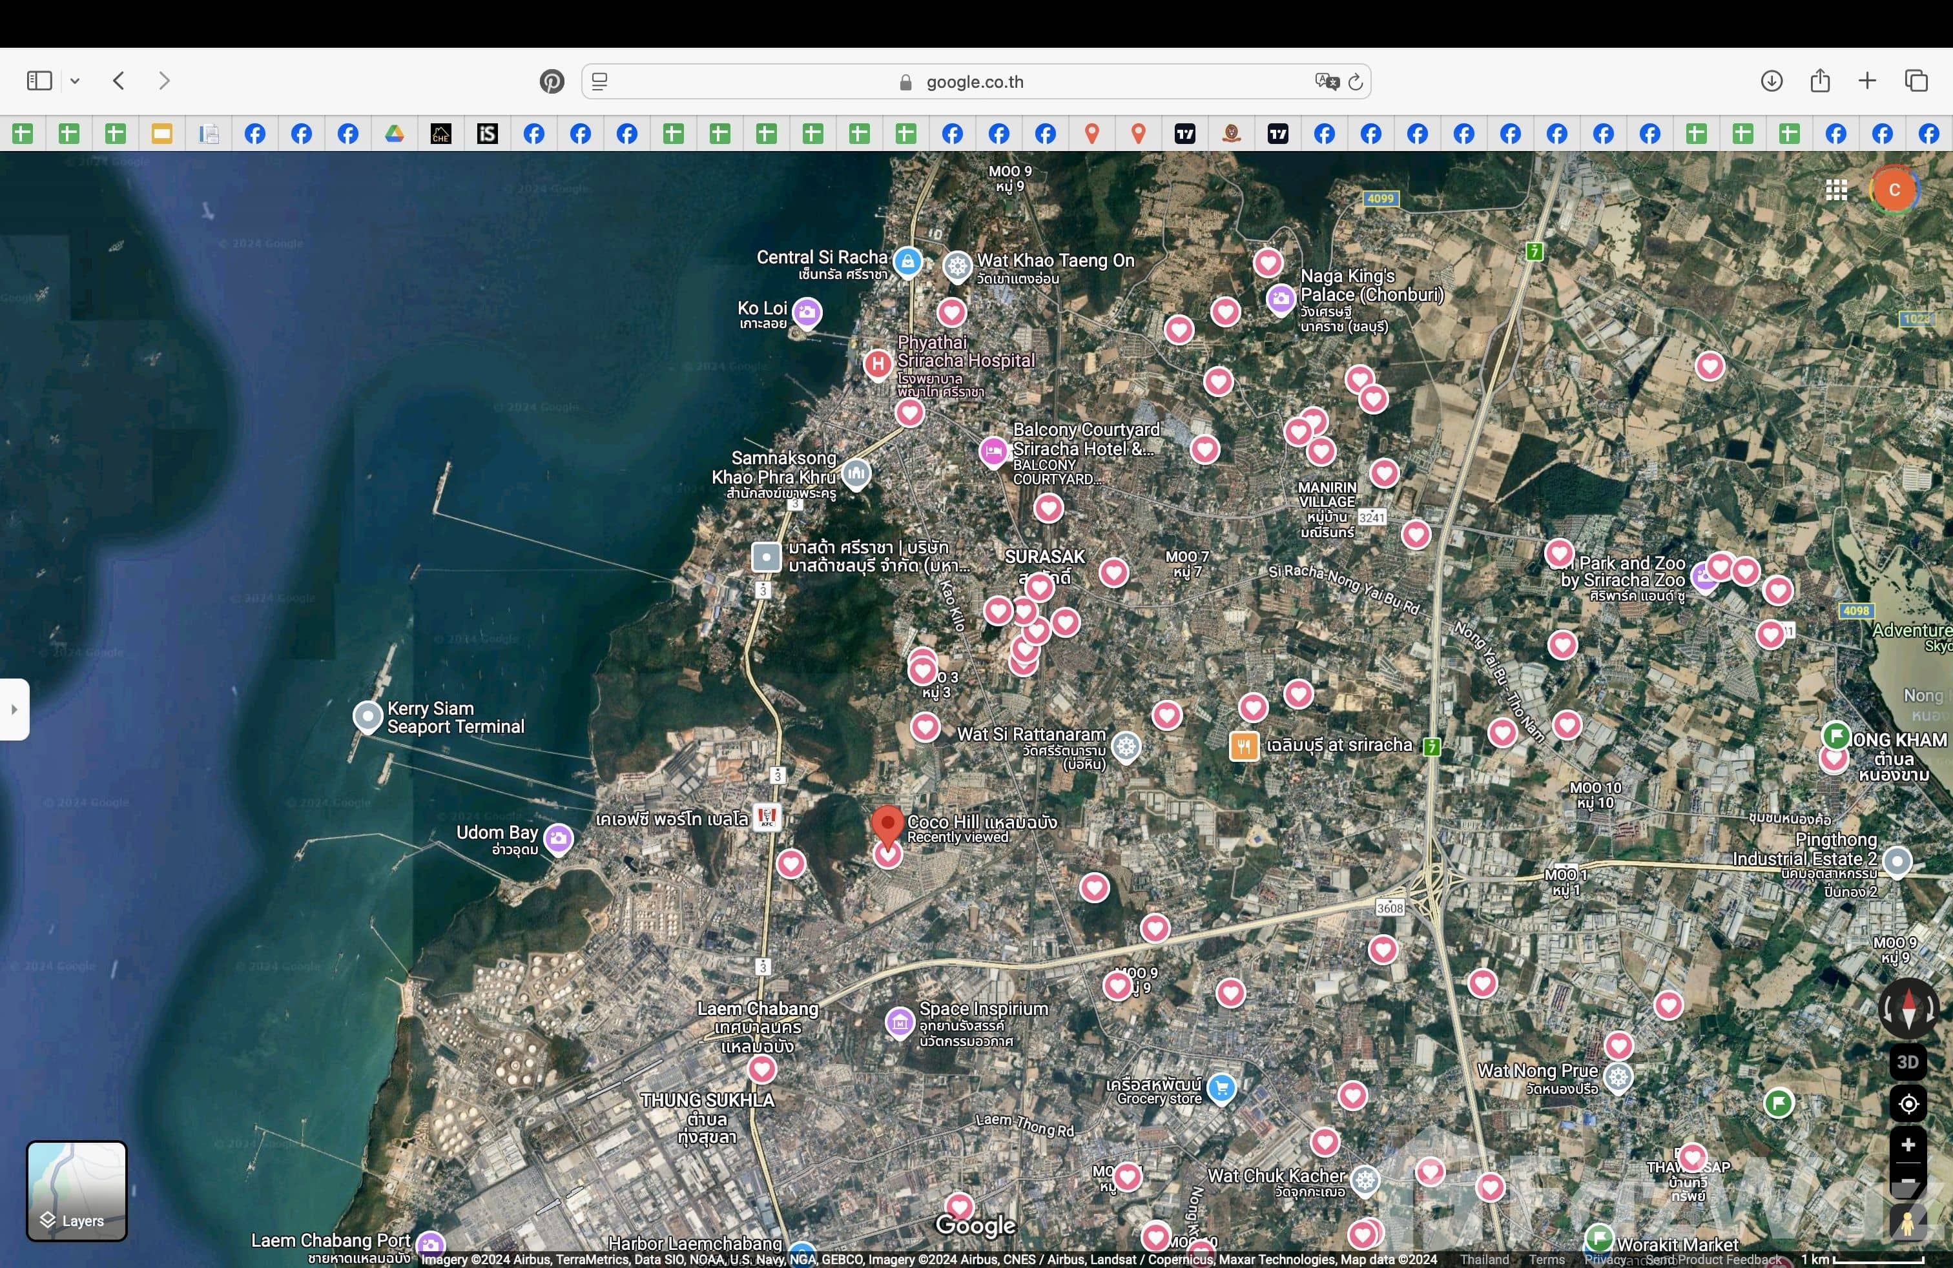This screenshot has width=1953, height=1268.
Task: Zoom in on the map
Action: pos(1908,1145)
